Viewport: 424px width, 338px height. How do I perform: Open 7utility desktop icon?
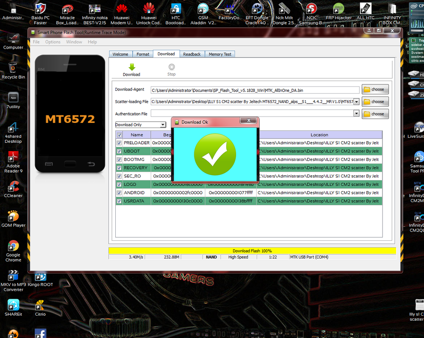13,101
